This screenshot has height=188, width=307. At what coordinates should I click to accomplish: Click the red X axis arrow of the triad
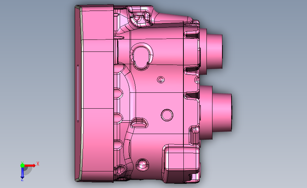coord(30,165)
